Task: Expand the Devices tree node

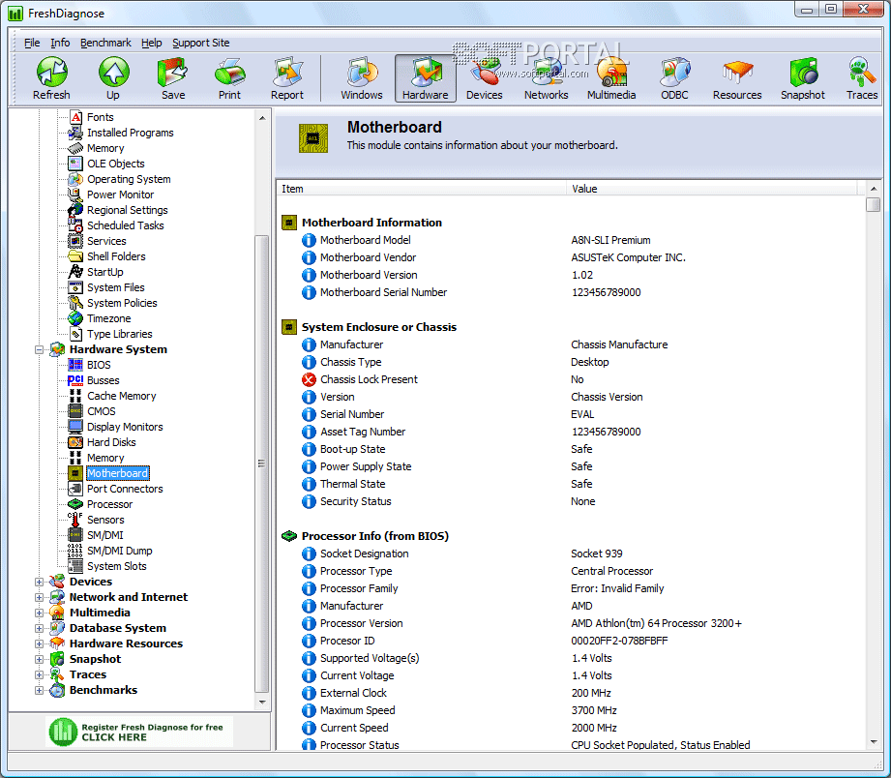Action: [40, 582]
